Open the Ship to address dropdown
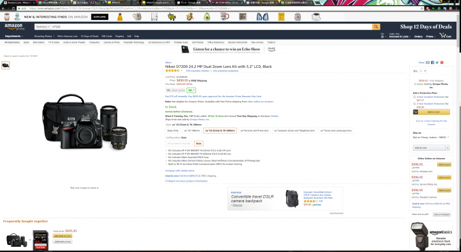 tap(431, 137)
